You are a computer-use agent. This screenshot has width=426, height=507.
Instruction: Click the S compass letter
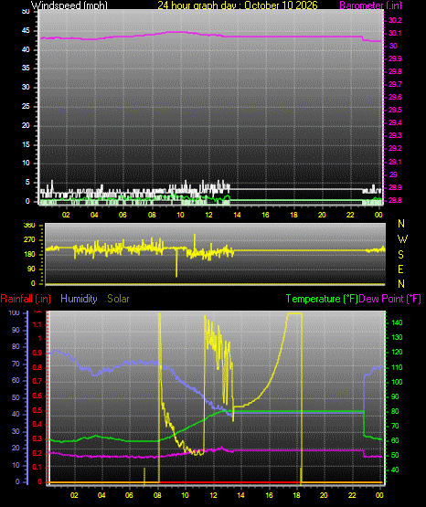click(x=400, y=255)
